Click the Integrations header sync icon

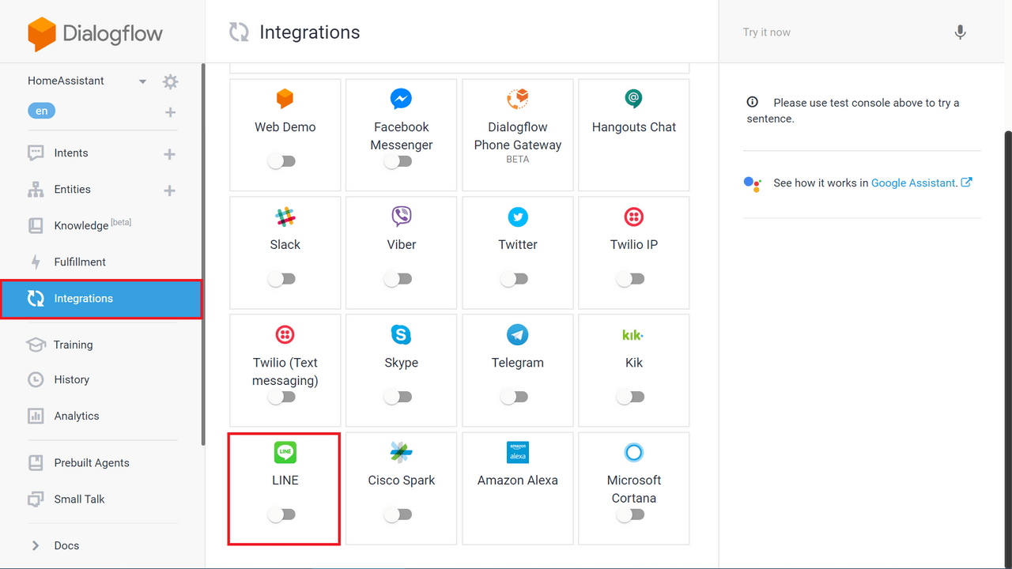pyautogui.click(x=239, y=32)
